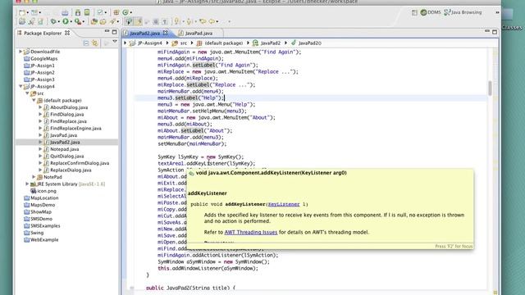Open Package Explorer view menu arrow
The image size is (525, 295).
115,42
